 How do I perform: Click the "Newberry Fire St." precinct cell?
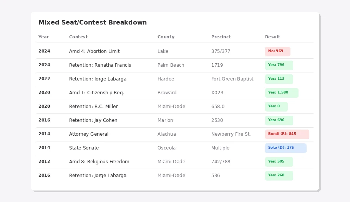231,134
